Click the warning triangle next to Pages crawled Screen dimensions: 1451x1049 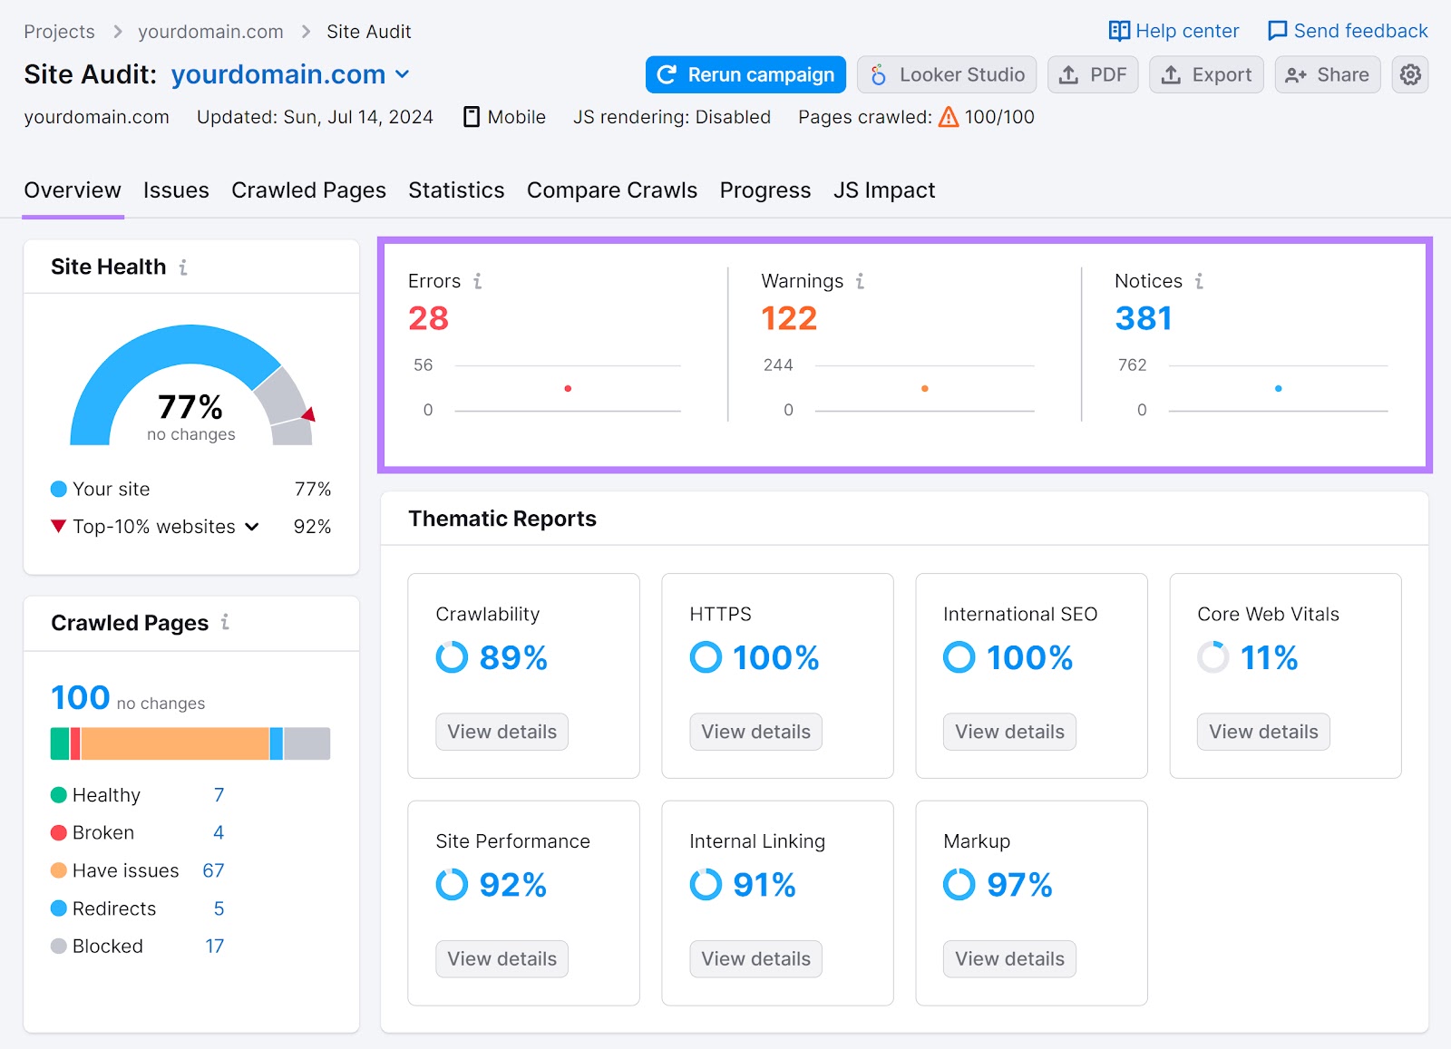[948, 116]
